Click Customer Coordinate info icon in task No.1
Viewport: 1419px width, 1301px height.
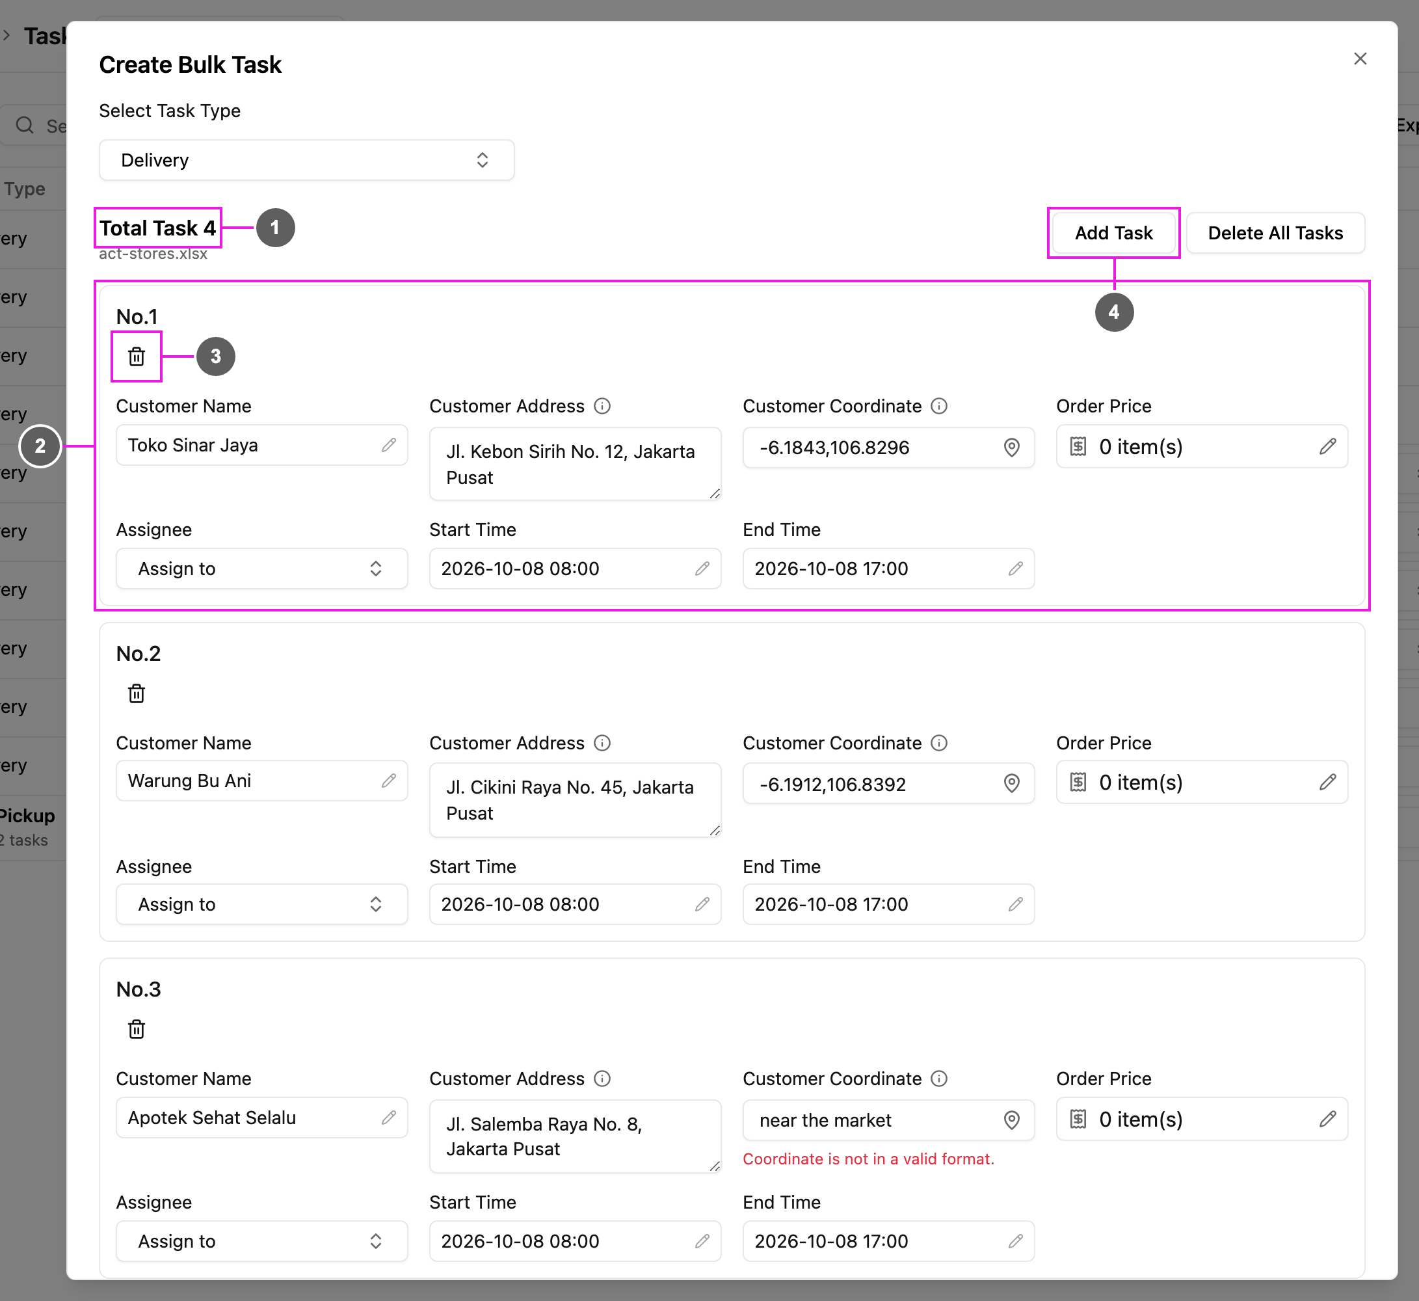point(939,406)
